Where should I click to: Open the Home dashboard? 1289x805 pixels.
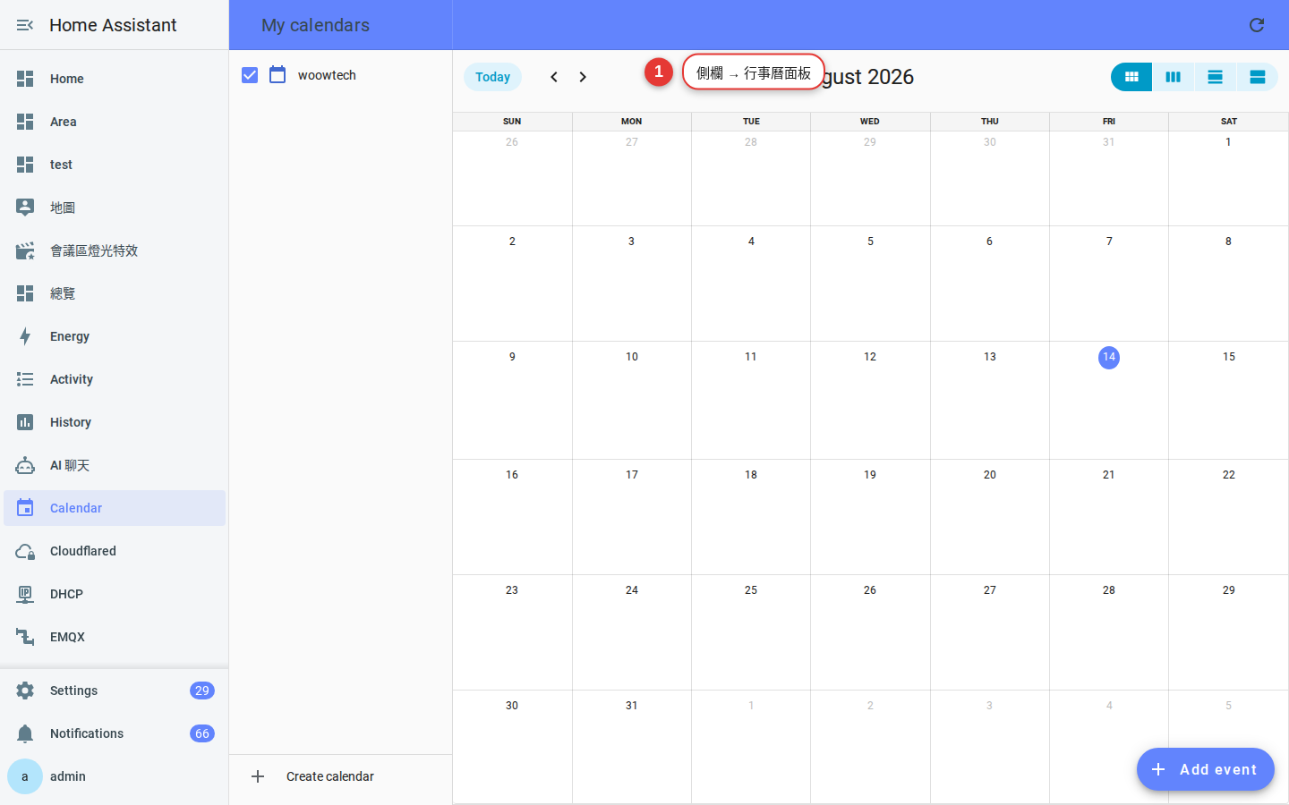(x=115, y=79)
